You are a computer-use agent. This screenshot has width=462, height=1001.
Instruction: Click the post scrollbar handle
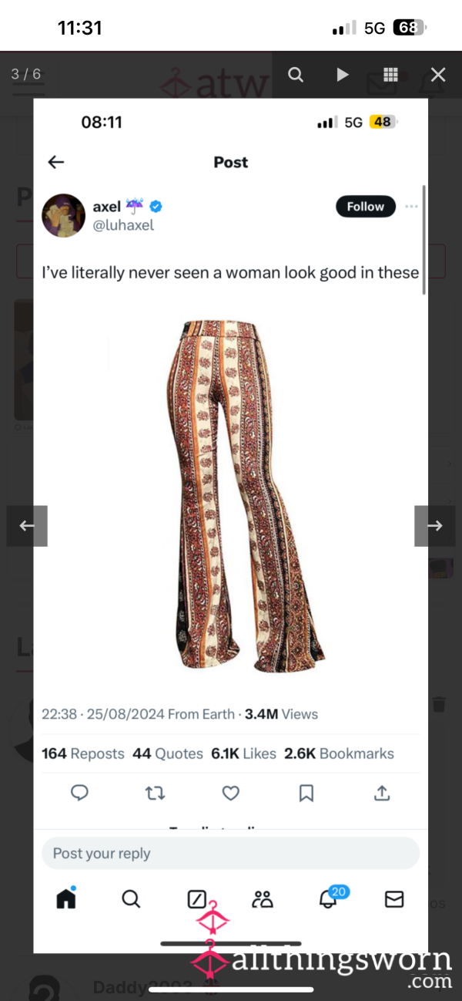[x=424, y=239]
